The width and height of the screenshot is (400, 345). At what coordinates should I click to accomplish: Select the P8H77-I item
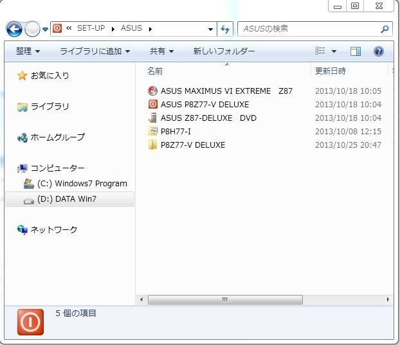(x=176, y=132)
